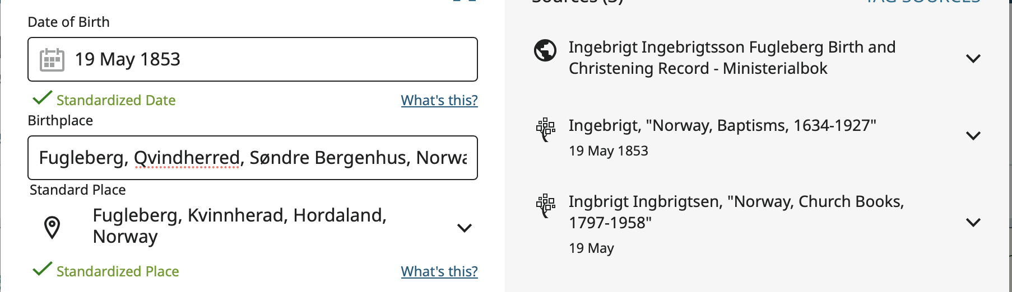Image resolution: width=1012 pixels, height=292 pixels.
Task: Open "What's this?" link for Standardized Date
Action: point(439,100)
